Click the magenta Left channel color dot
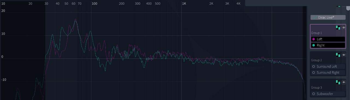 pos(314,39)
